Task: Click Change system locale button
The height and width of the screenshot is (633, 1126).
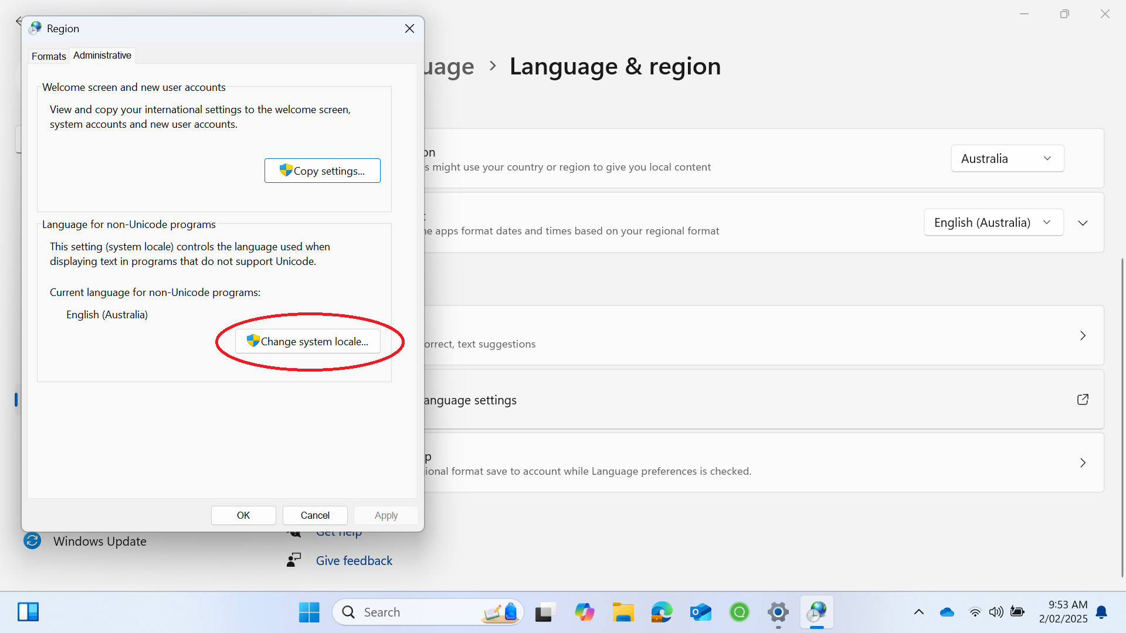Action: point(308,341)
